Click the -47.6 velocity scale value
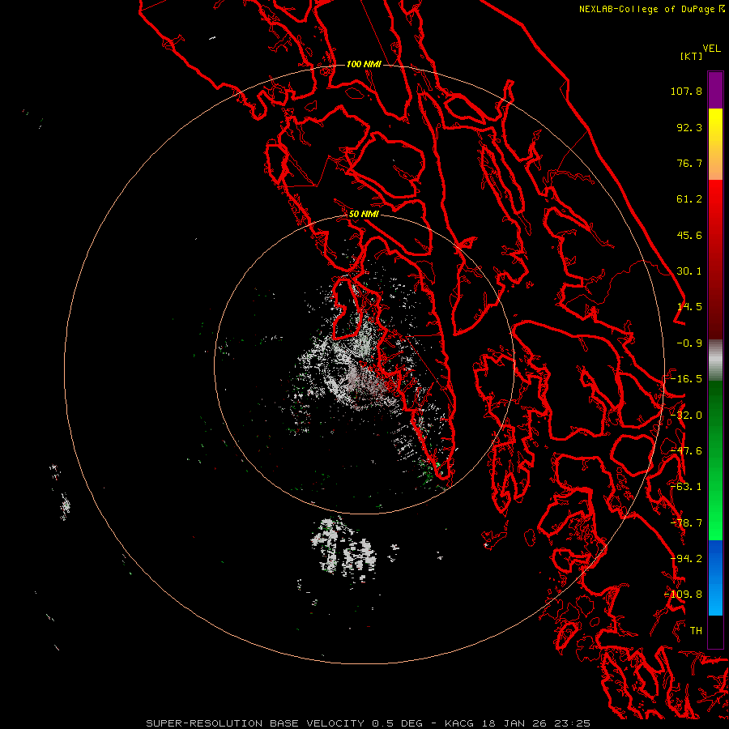 pos(686,451)
